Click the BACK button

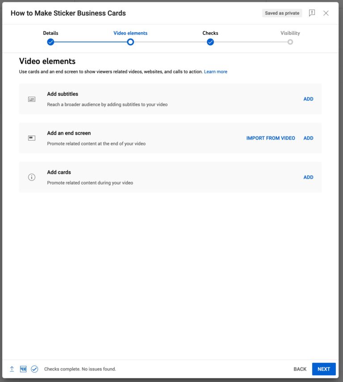tap(300, 369)
